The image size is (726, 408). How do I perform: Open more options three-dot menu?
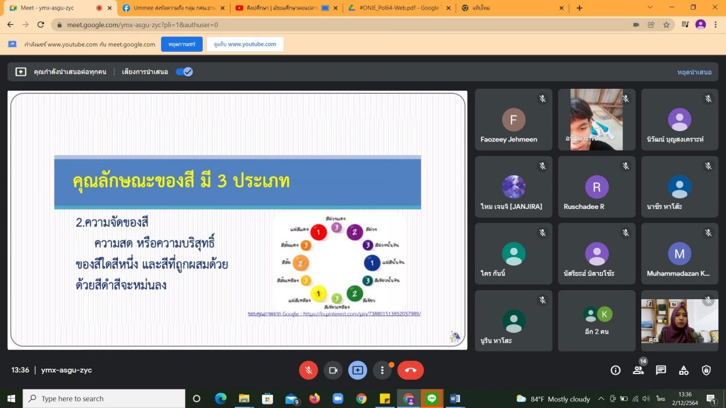point(382,370)
